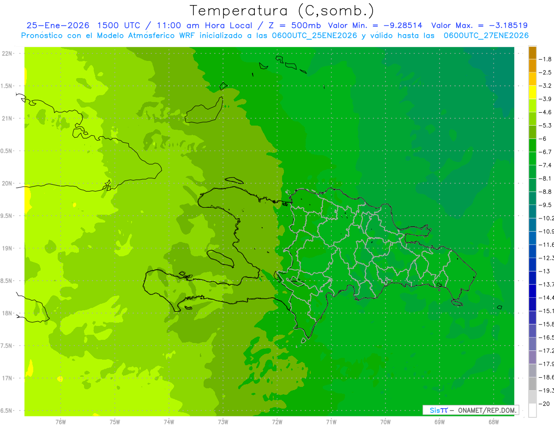Image resolution: width=554 pixels, height=428 pixels.
Task: Click the '-2.5' colorbar label
Action: click(x=546, y=72)
